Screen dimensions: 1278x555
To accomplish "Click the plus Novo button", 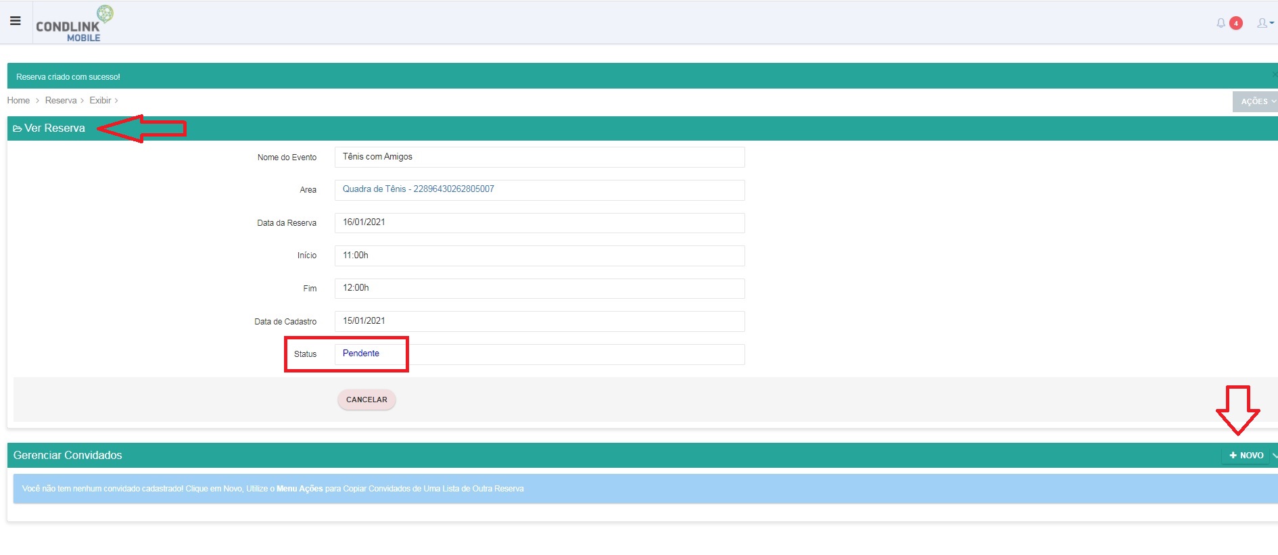I will click(x=1246, y=456).
